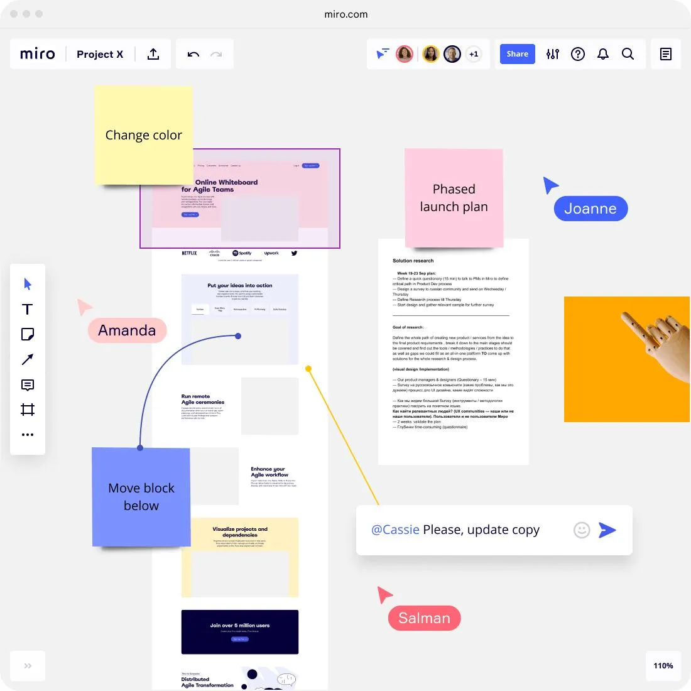Send the comment with the arrow button
691x691 pixels.
click(607, 530)
